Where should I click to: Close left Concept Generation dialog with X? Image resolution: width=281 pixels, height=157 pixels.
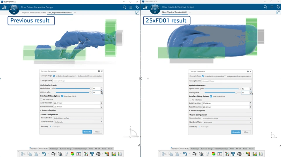click(x=102, y=71)
